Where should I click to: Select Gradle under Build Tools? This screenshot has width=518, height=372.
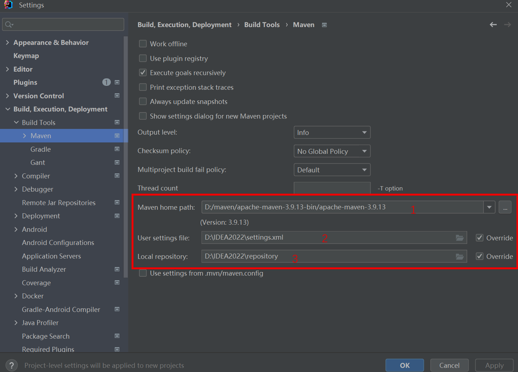tap(41, 149)
